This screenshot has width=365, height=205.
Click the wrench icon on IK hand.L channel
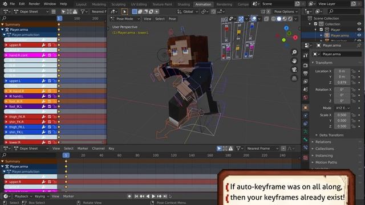[x=43, y=96]
